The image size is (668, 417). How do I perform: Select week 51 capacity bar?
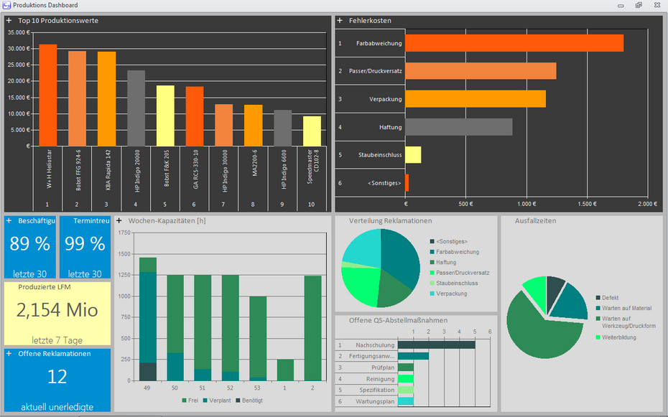point(203,328)
